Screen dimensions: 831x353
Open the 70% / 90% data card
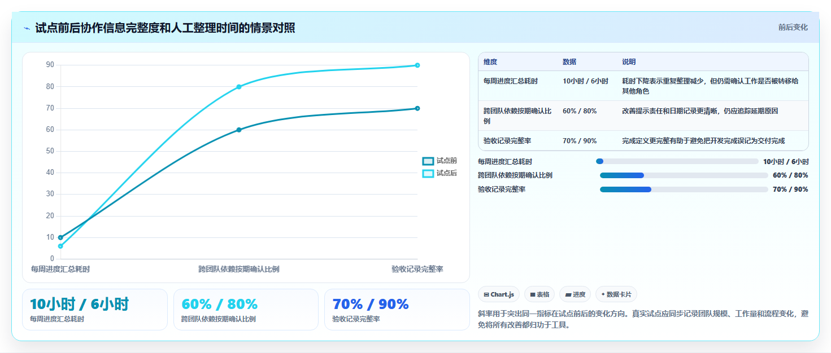397,310
